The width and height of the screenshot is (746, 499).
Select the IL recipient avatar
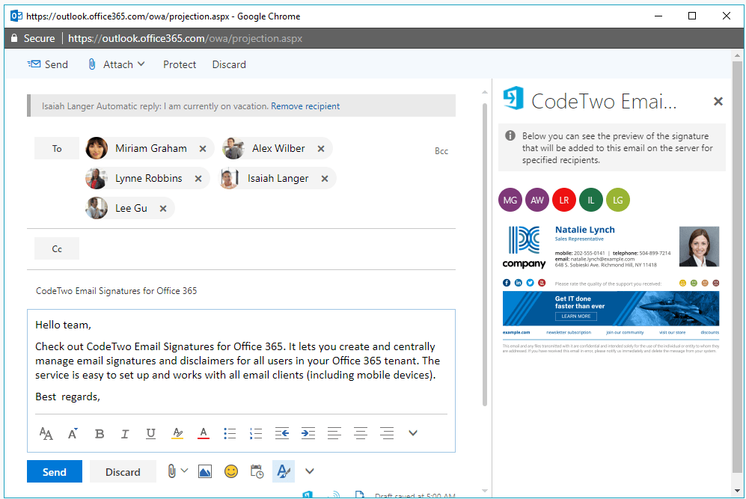tap(591, 200)
